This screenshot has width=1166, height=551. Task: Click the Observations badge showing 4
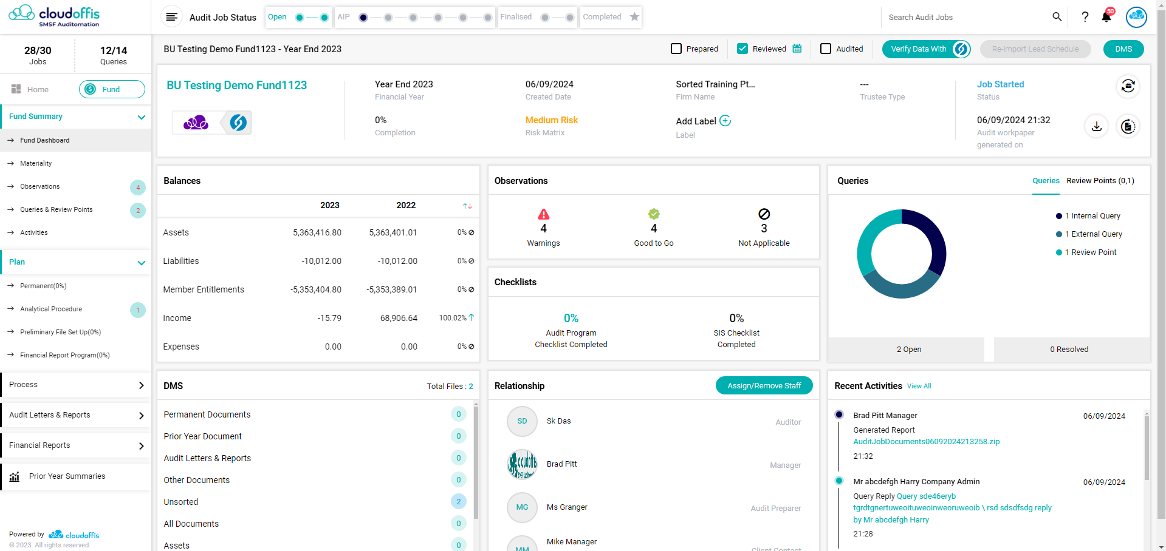(x=138, y=188)
